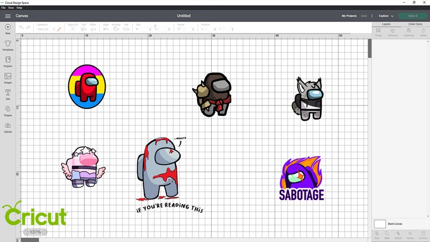Click the Save button
Screen dimensions: 430x242
(364, 16)
